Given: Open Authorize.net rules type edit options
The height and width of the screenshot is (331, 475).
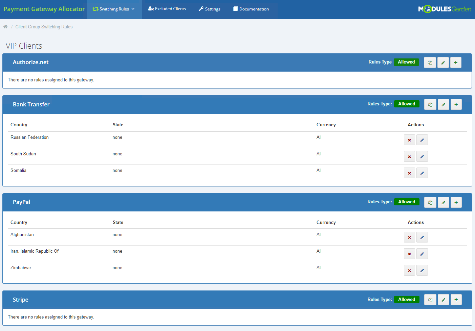Looking at the screenshot, I should coord(443,62).
